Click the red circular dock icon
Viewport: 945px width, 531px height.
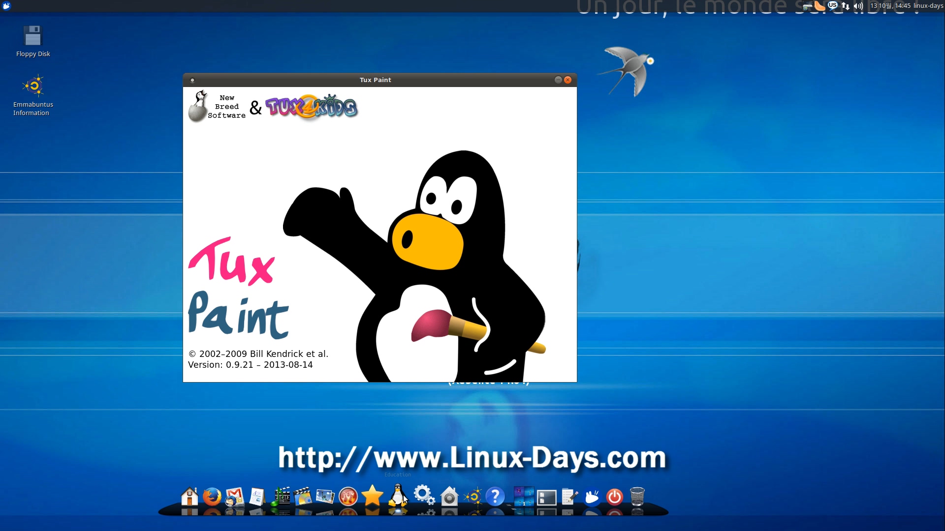(x=348, y=497)
